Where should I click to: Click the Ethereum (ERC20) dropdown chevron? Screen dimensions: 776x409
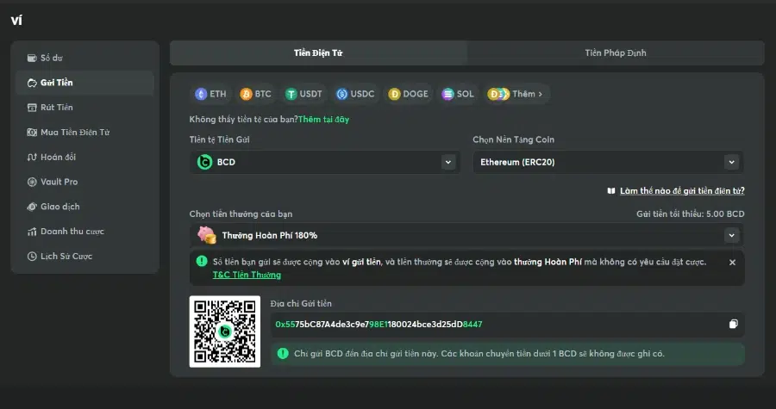click(x=731, y=162)
